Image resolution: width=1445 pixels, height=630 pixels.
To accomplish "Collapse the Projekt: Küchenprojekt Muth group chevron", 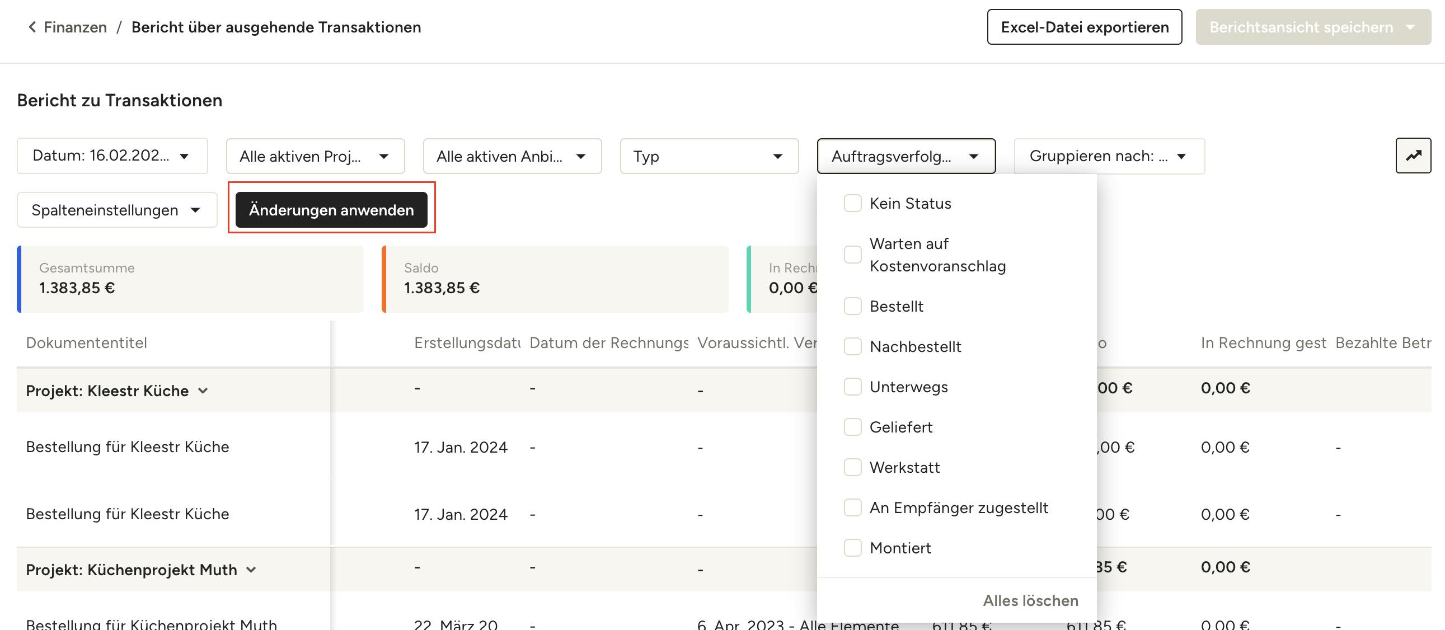I will (x=251, y=570).
